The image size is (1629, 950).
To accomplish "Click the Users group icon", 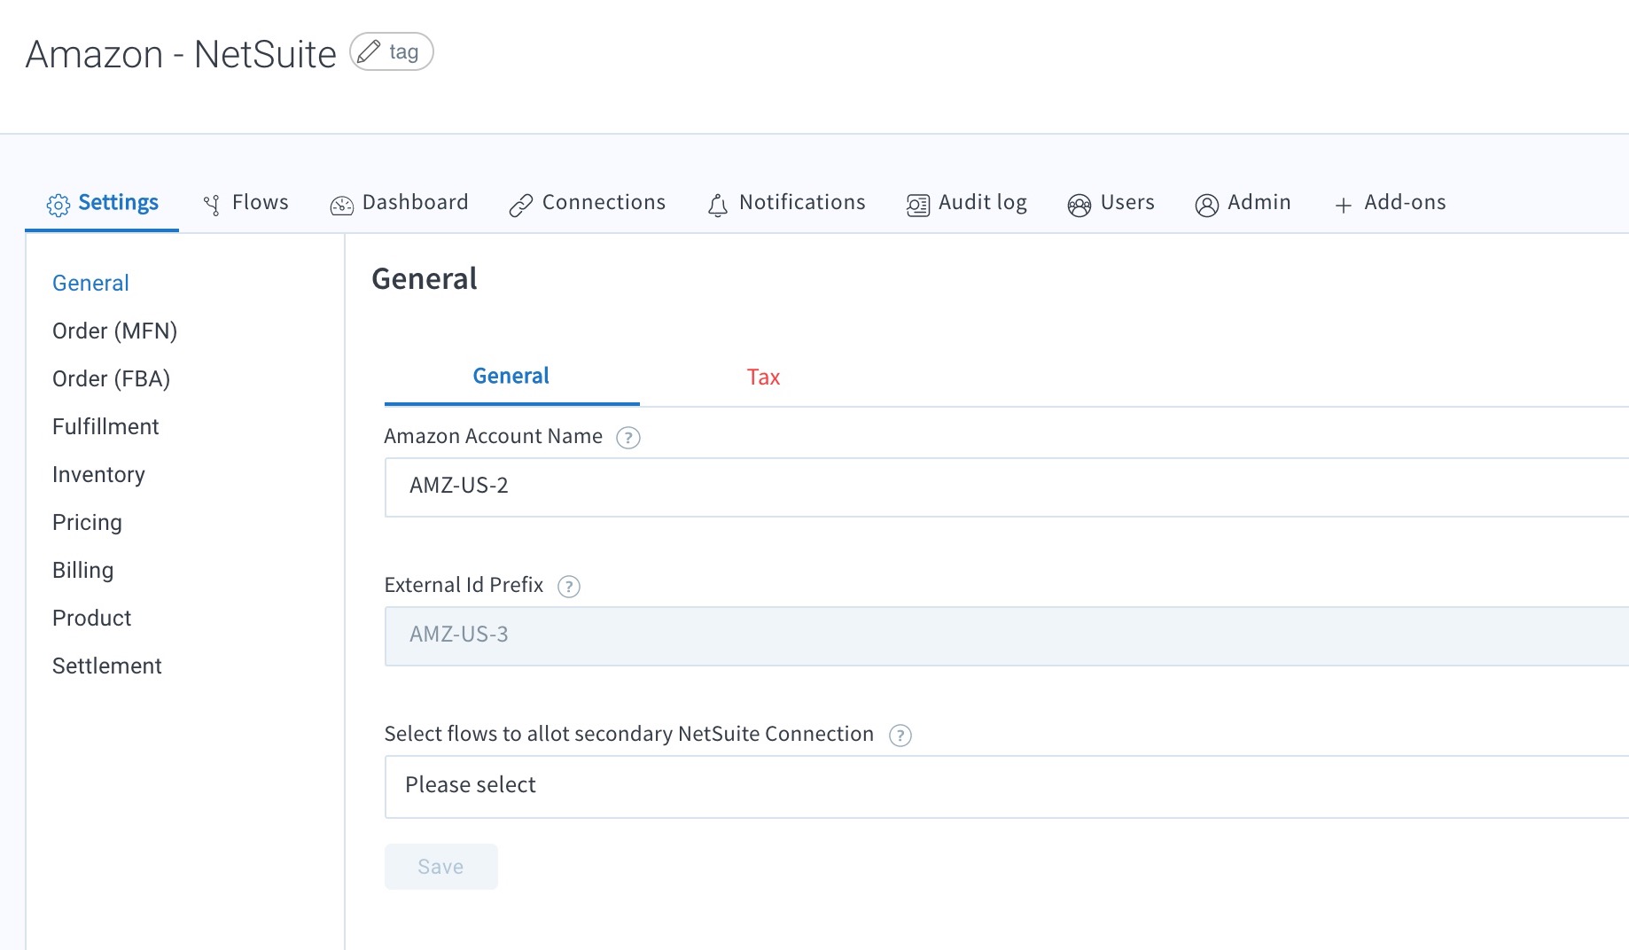I will pos(1079,206).
